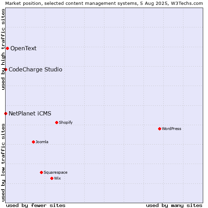Select the CodeCharge Studio red marker
The width and height of the screenshot is (208, 208).
point(6,70)
